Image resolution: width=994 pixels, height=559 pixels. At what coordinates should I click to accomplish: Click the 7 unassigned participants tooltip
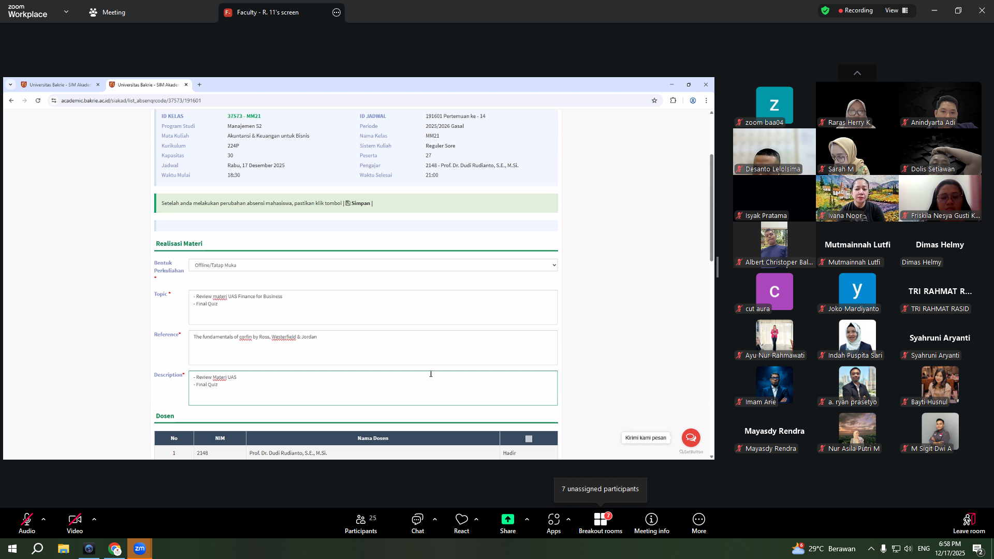pos(600,489)
